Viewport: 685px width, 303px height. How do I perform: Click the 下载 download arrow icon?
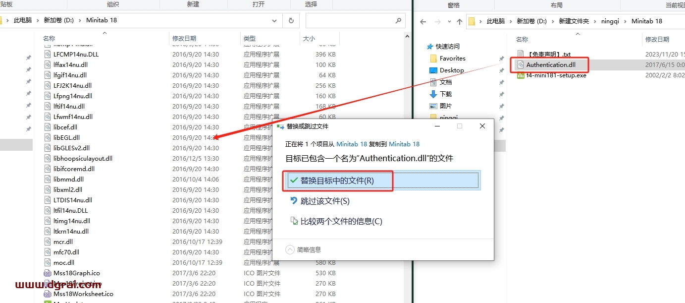tap(433, 94)
